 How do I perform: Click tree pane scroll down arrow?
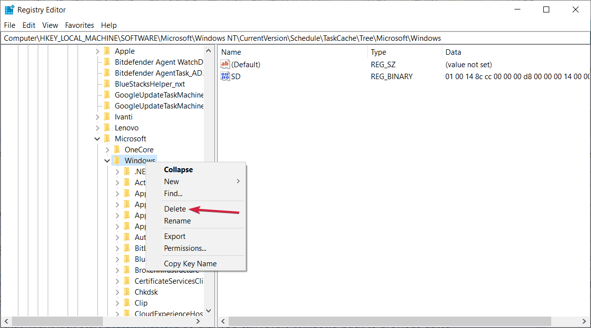coord(208,311)
